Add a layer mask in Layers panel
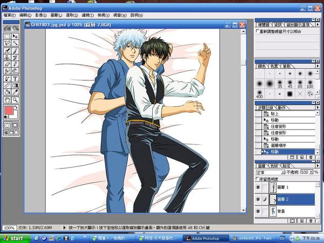324x243 pixels. pyautogui.click(x=292, y=221)
